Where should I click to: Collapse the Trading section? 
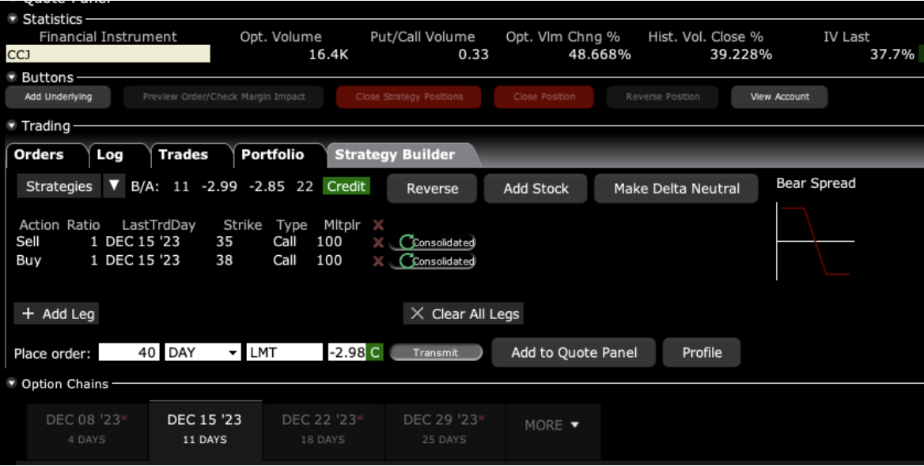pos(12,126)
